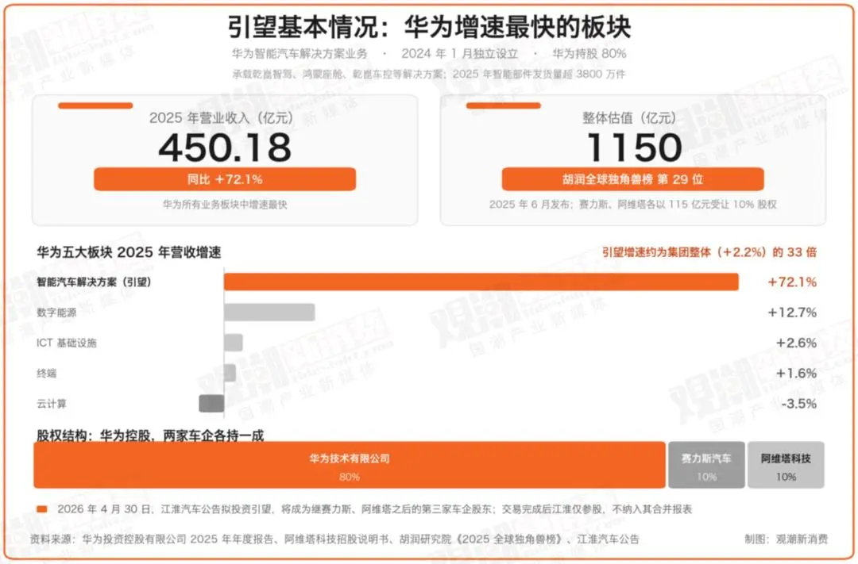Click the 赛力斯汽车 10% share block
The image size is (858, 564).
pyautogui.click(x=706, y=465)
